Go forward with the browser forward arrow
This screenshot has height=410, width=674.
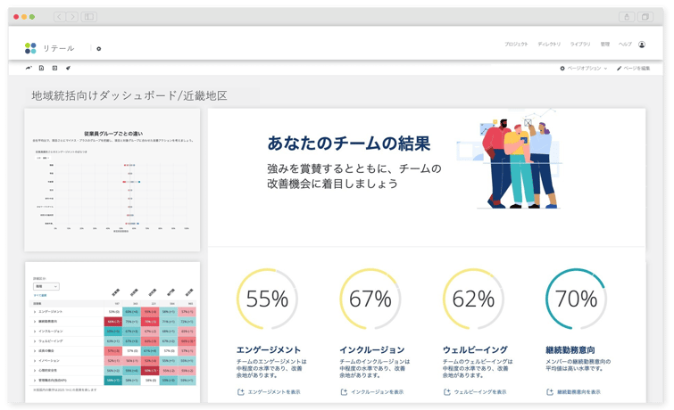[72, 17]
